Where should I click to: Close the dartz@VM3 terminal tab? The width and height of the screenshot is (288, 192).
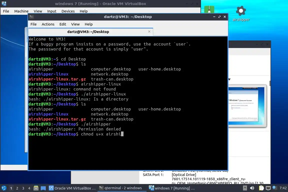click(x=149, y=31)
